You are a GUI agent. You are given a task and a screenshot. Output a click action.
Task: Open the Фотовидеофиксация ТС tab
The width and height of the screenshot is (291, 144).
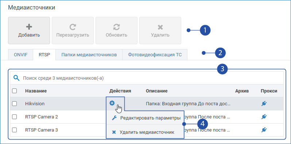(x=155, y=55)
